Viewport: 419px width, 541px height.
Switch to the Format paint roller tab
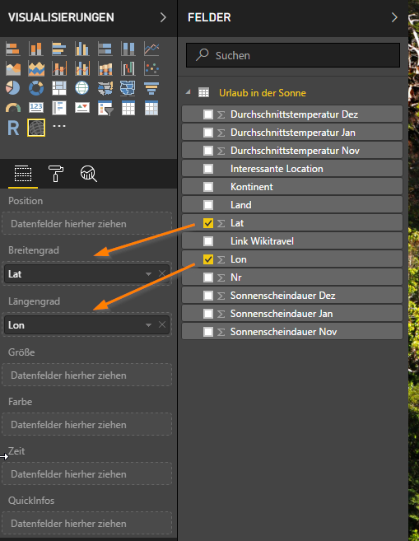click(55, 173)
